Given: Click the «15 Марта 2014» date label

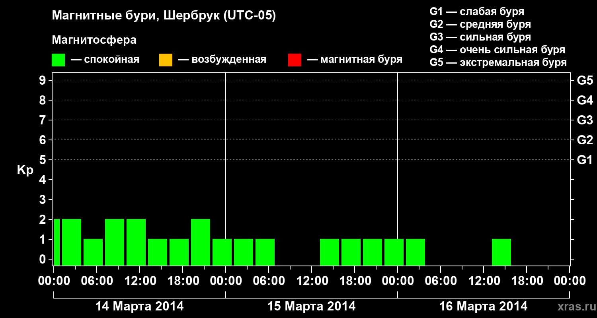Looking at the screenshot, I should coord(312,306).
